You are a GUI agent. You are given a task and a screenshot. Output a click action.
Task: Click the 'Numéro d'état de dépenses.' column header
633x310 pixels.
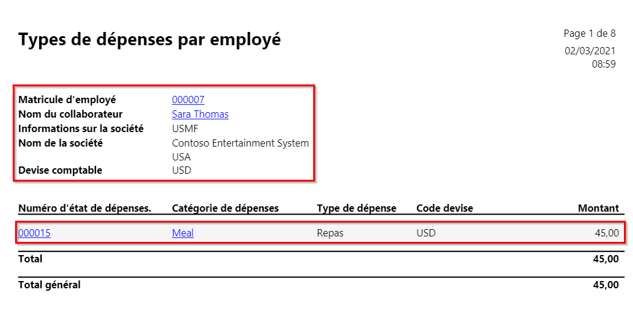(84, 208)
